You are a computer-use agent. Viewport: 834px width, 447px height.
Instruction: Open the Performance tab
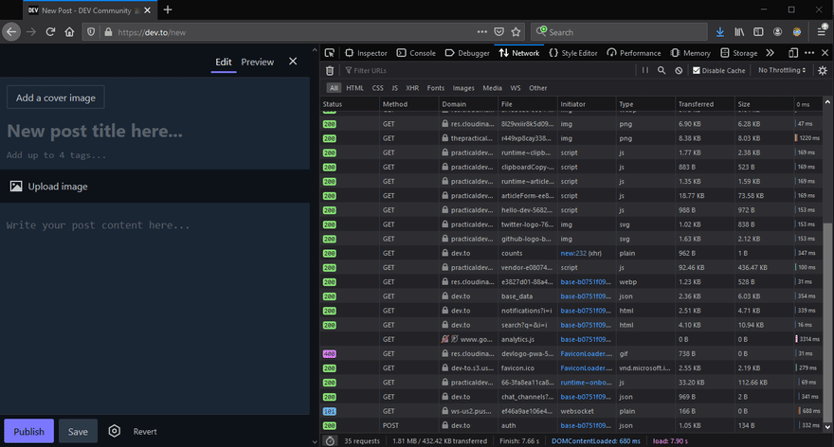633,53
